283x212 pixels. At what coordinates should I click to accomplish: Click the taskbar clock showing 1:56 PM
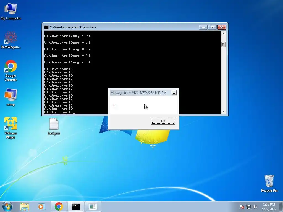point(269,207)
